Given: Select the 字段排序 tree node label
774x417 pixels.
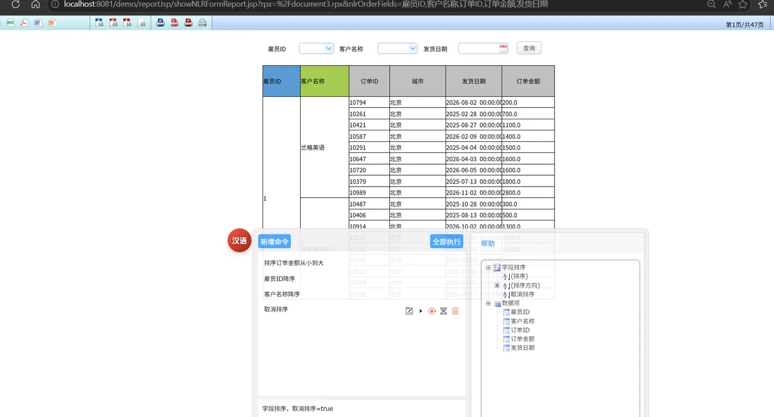Looking at the screenshot, I should click(x=514, y=267).
